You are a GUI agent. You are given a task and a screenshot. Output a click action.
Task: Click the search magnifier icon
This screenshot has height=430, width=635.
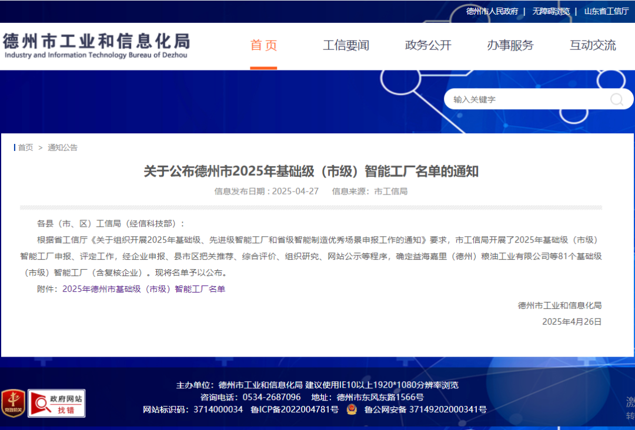pyautogui.click(x=616, y=99)
